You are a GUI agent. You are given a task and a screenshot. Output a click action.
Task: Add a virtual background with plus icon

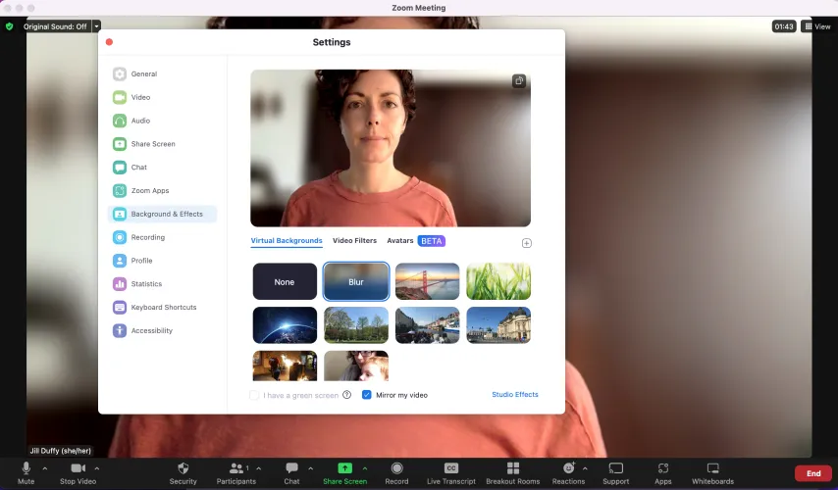(x=526, y=243)
